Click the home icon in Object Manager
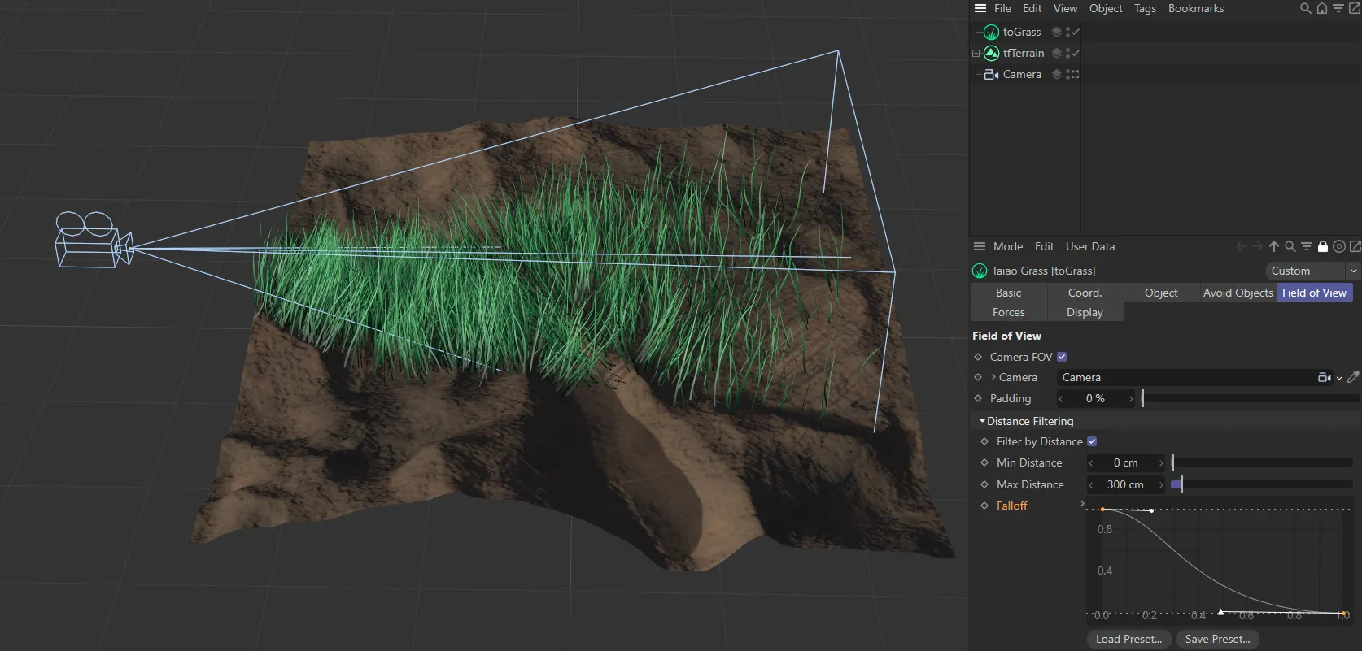Image resolution: width=1362 pixels, height=651 pixels. click(1321, 8)
